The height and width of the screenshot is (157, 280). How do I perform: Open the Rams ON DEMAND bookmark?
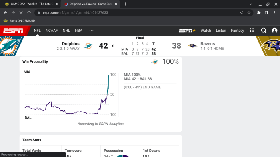coord(19,21)
